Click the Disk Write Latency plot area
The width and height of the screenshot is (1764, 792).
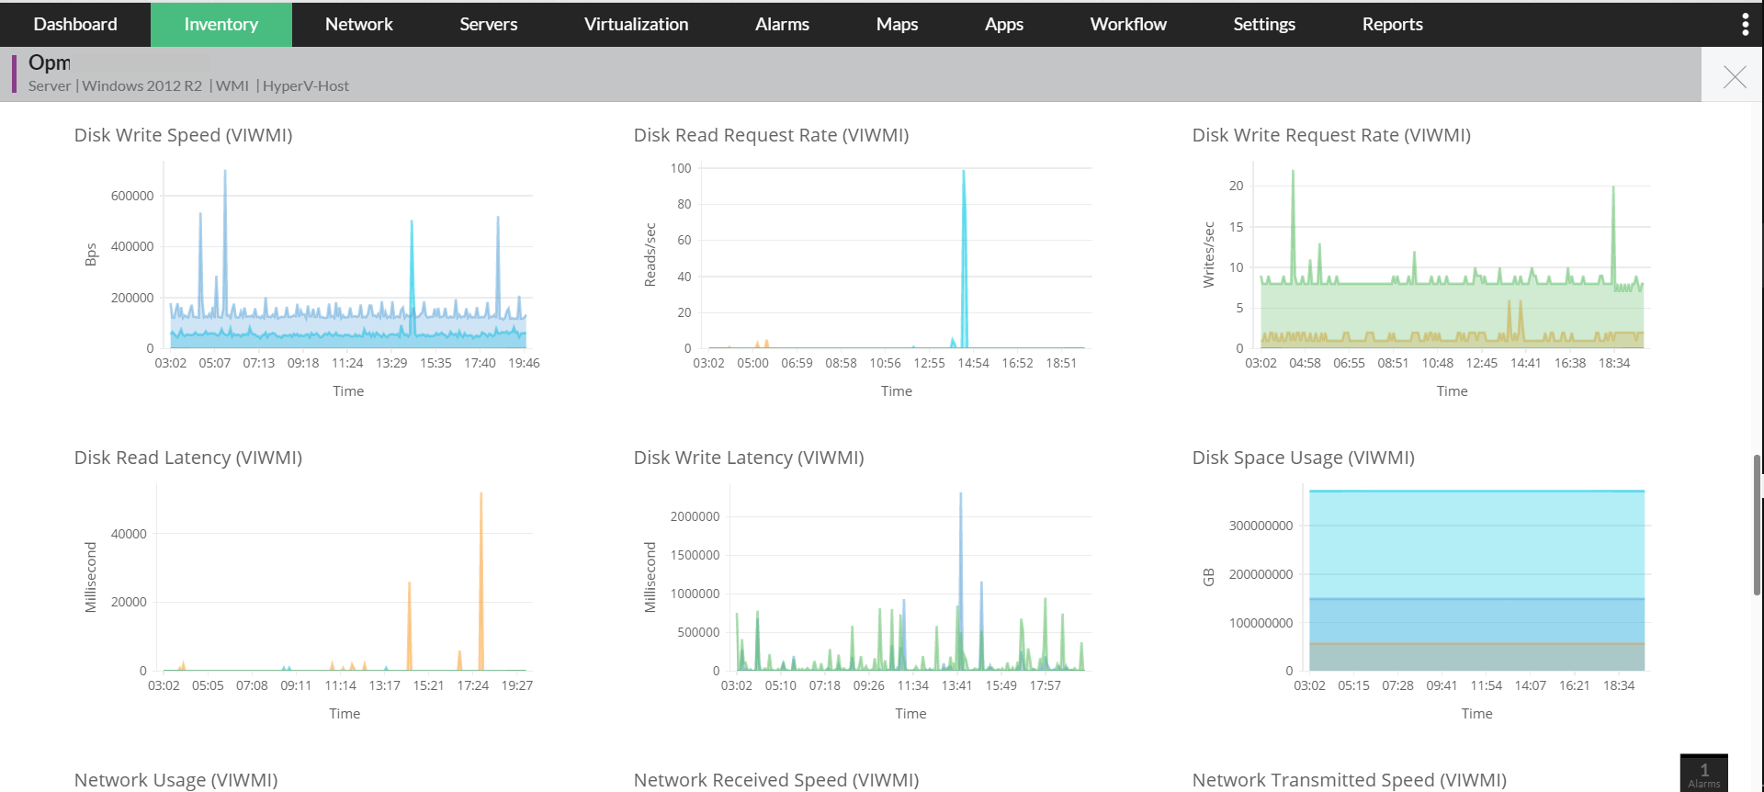tap(910, 579)
